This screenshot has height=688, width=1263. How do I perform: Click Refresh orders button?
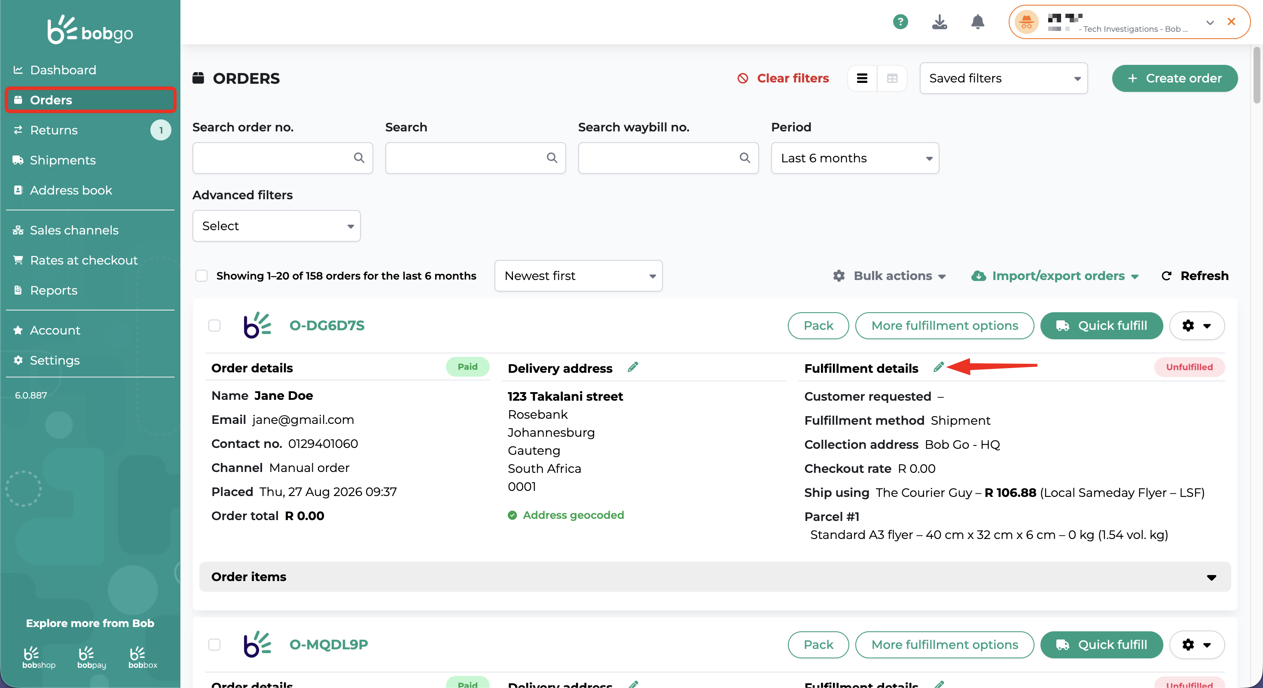[x=1195, y=276]
